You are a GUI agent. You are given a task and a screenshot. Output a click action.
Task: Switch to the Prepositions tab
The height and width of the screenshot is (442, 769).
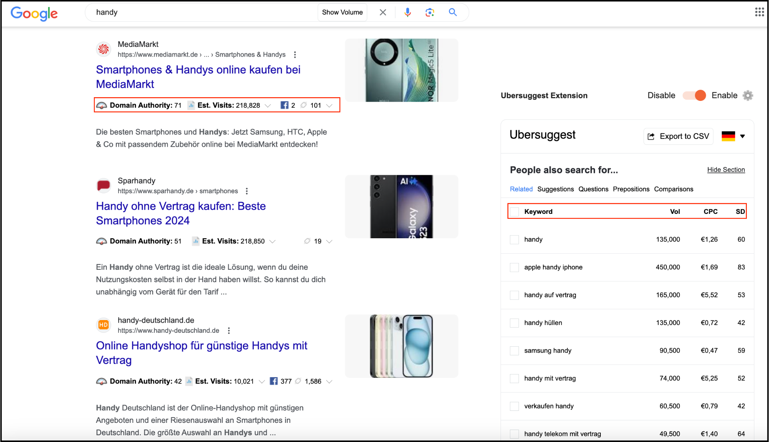tap(631, 189)
